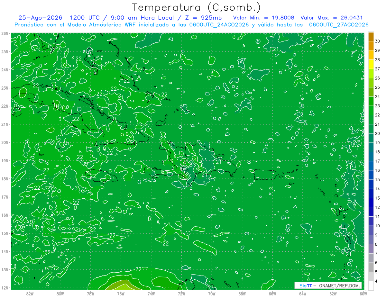Click the legend value '11'

point(377,216)
